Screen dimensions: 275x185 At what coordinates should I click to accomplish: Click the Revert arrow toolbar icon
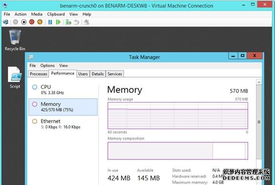pos(76,22)
